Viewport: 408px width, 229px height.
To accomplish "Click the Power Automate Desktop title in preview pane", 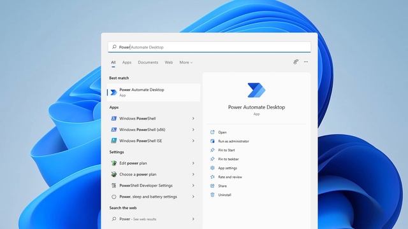I will [256, 107].
